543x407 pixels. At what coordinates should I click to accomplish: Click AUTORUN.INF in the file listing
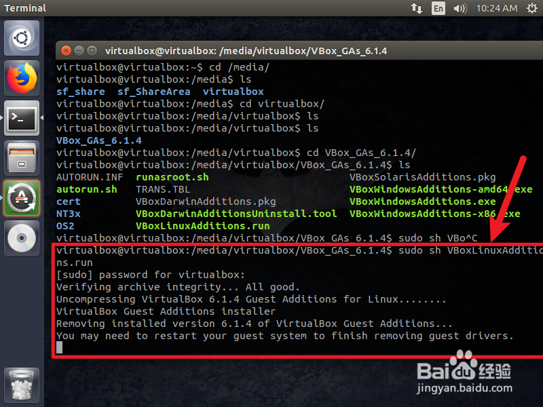90,177
